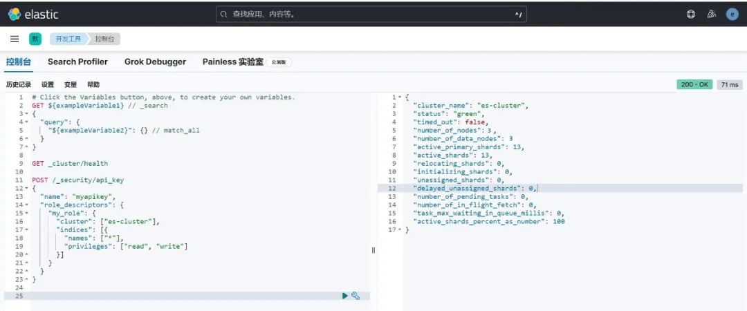Image resolution: width=747 pixels, height=311 pixels.
Task: Open 设置 console settings
Action: point(48,85)
